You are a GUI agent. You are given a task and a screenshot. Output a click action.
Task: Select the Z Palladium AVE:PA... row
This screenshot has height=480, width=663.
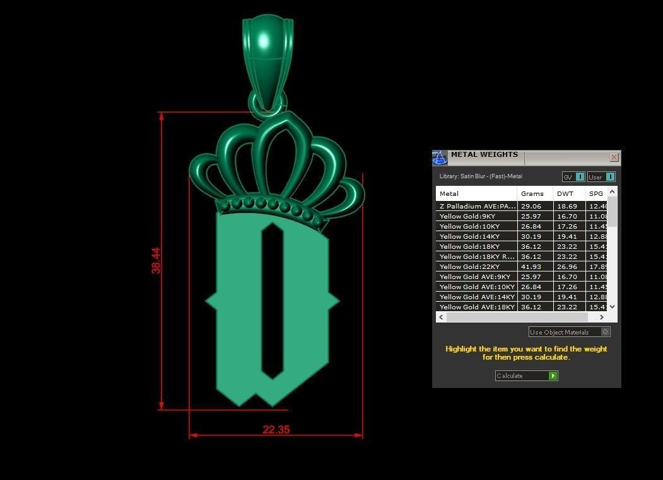(522, 206)
